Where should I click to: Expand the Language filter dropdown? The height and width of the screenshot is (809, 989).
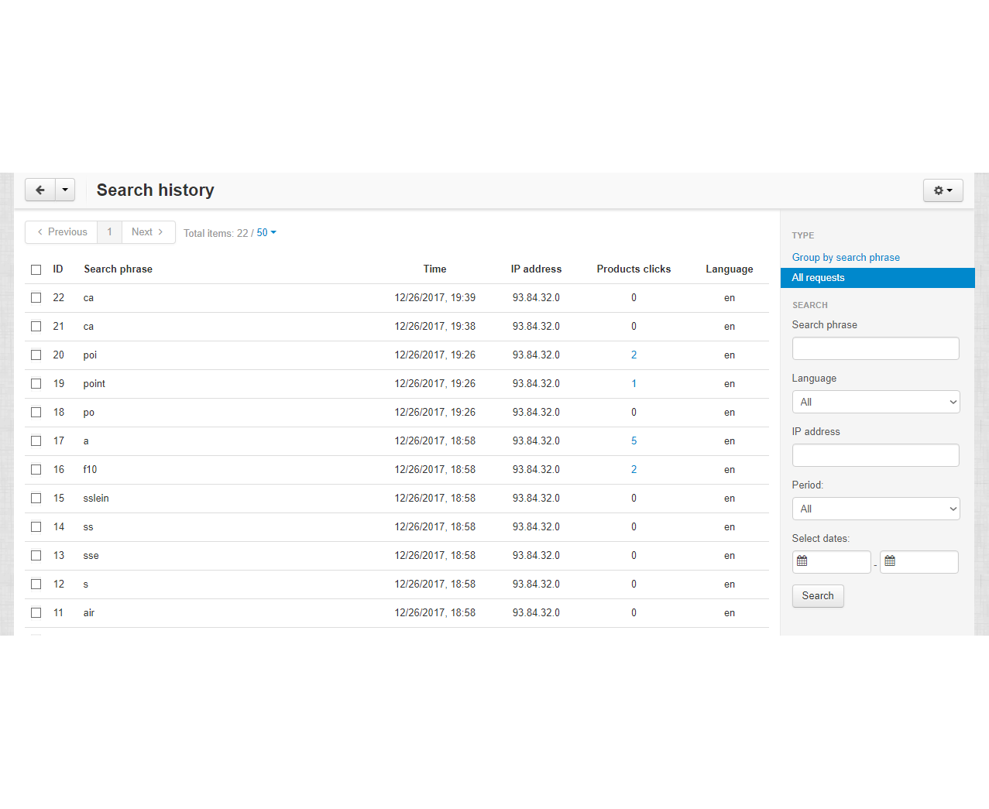875,402
